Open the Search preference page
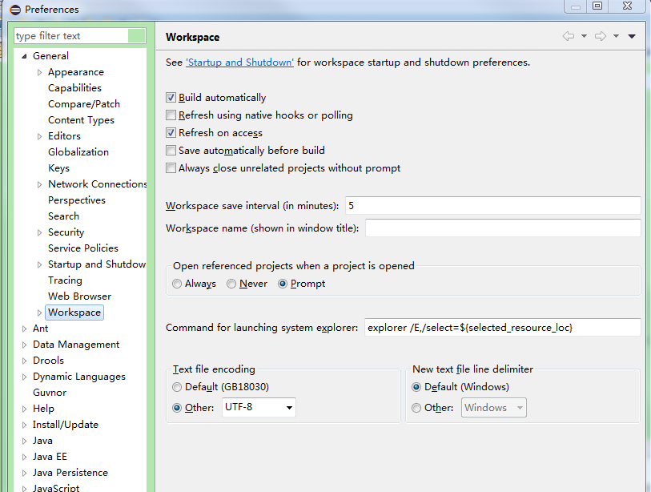 tap(63, 216)
